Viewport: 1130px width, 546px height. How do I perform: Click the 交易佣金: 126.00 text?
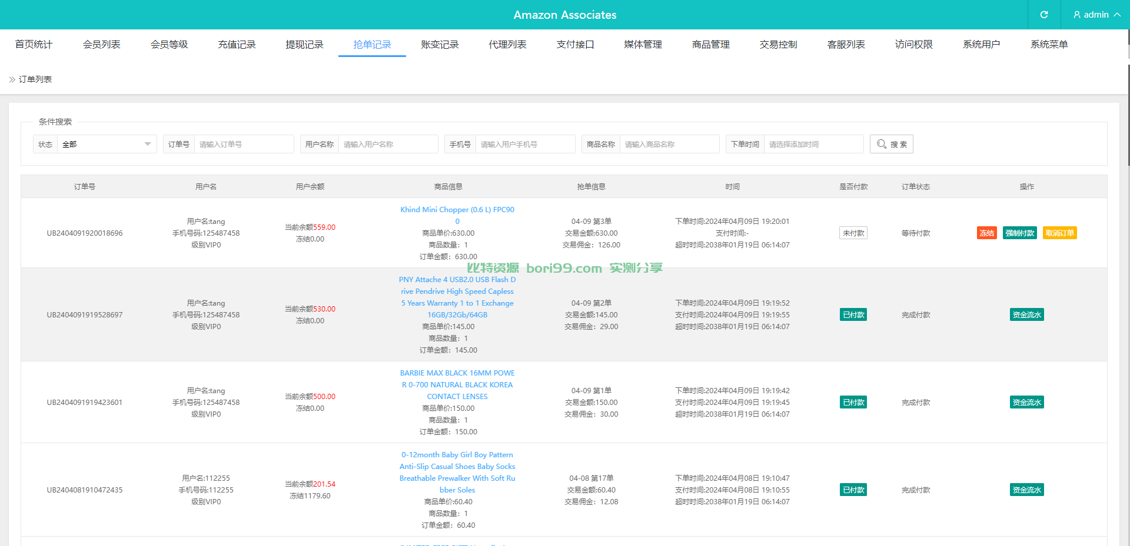(x=591, y=245)
